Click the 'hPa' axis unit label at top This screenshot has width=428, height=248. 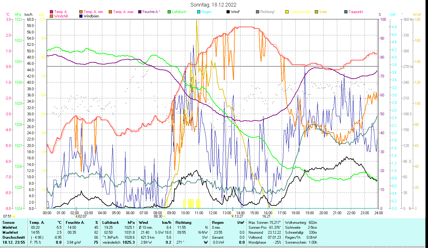[x=18, y=15]
